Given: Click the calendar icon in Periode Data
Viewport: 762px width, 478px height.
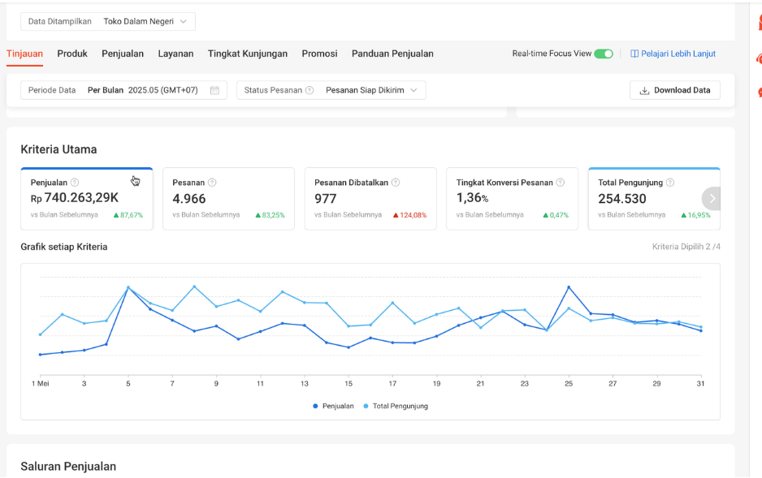Looking at the screenshot, I should [x=214, y=90].
